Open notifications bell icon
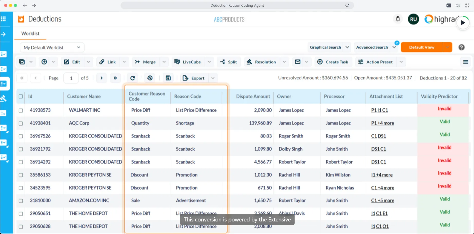Image resolution: width=474 pixels, height=234 pixels. (x=398, y=19)
